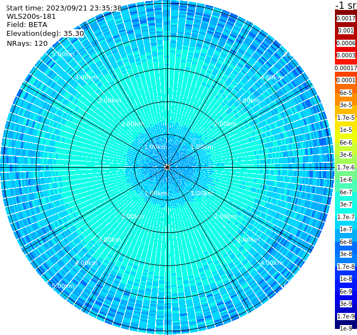Select the WLS200s-181 instrument label
This screenshot has width=357, height=335.
[31, 17]
